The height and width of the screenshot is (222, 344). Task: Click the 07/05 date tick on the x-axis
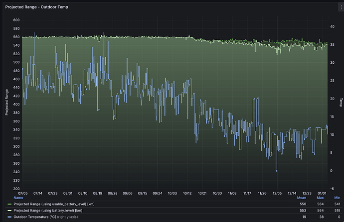coord(23,193)
